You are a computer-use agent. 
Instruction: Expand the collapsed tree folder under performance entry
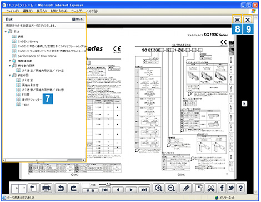point(10,61)
